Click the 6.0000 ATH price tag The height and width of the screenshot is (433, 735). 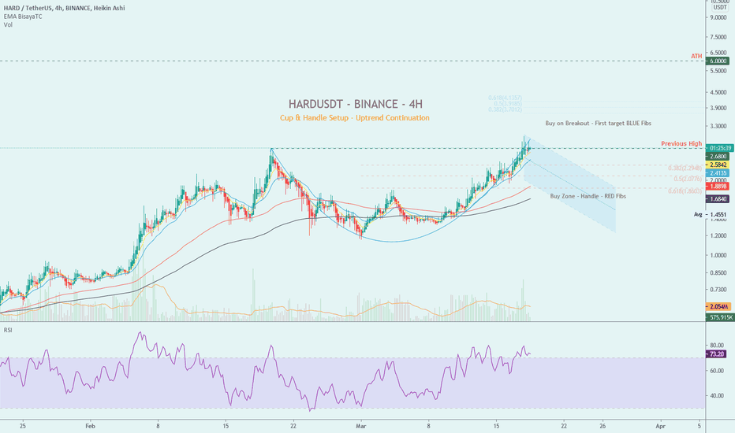tap(718, 61)
